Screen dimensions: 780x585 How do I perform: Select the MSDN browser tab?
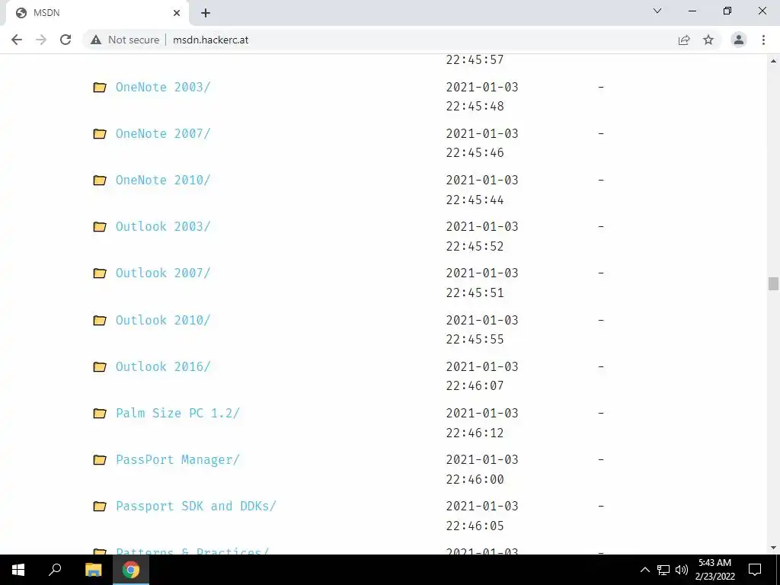(97, 13)
